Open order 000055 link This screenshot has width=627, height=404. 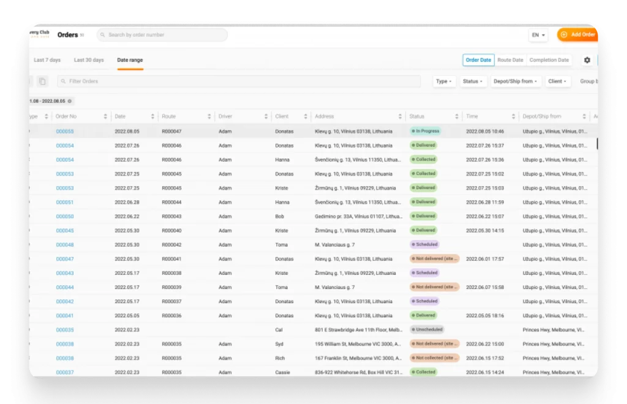[x=65, y=131]
